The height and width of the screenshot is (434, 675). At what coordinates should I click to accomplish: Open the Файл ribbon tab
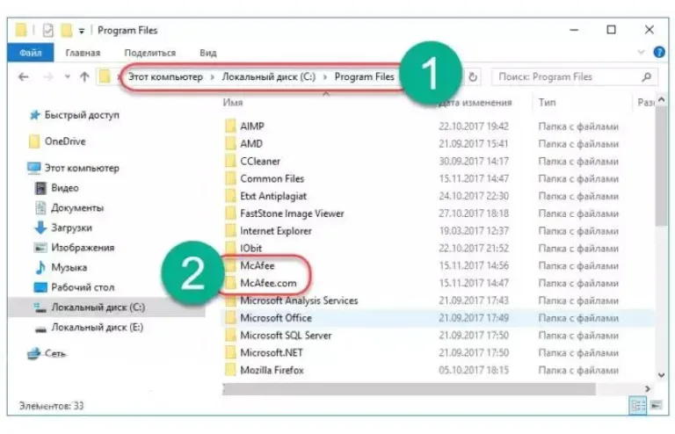tap(30, 53)
